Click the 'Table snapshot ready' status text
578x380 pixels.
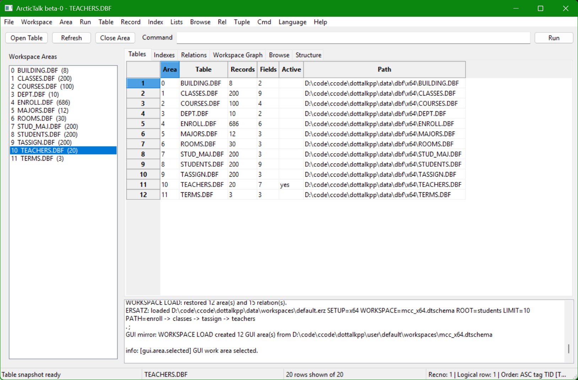coord(31,375)
